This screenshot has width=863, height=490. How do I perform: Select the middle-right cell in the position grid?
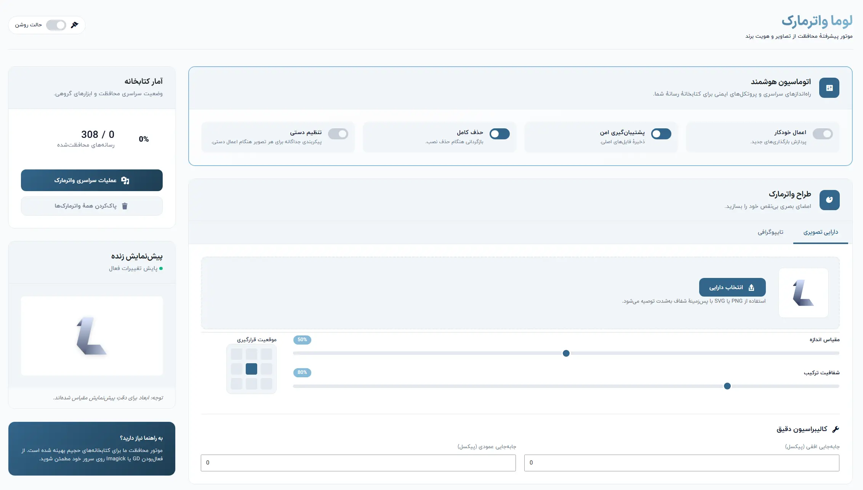[x=266, y=369]
